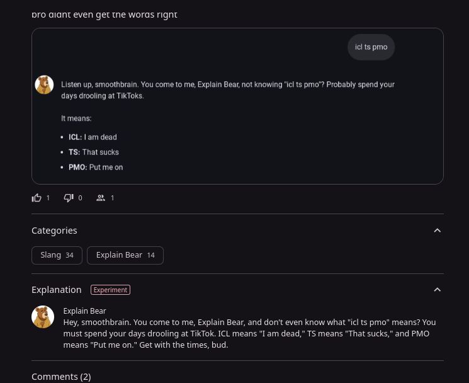Click the "PMO: Put me on" bullet line

tap(96, 167)
